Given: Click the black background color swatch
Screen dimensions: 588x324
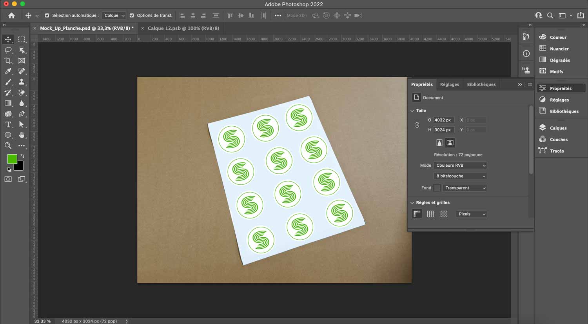Looking at the screenshot, I should pos(20,167).
